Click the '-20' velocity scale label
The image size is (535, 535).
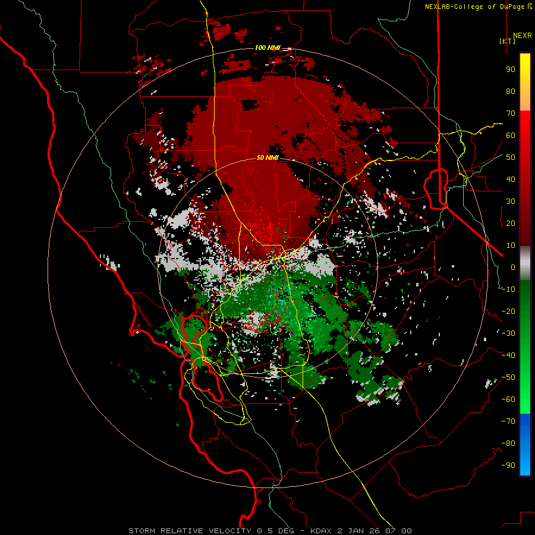pos(508,311)
